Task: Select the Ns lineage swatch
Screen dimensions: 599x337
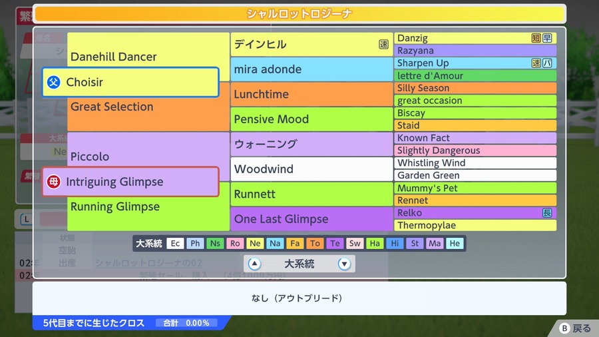Action: 215,243
